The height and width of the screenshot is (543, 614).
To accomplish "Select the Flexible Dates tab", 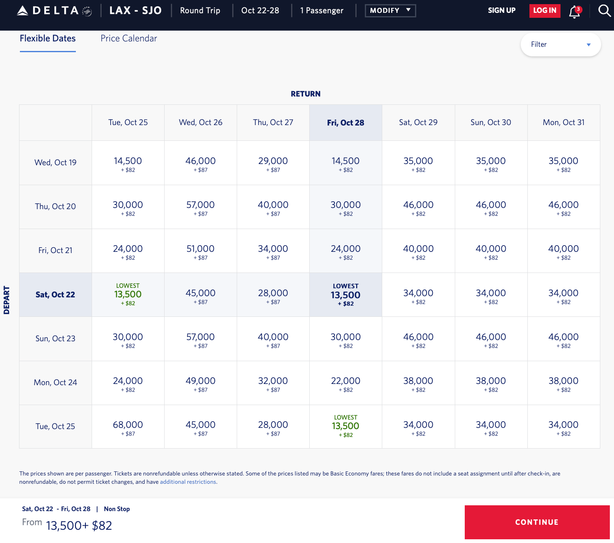I will coord(47,39).
